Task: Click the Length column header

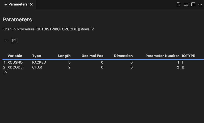Action: pyautogui.click(x=64, y=56)
